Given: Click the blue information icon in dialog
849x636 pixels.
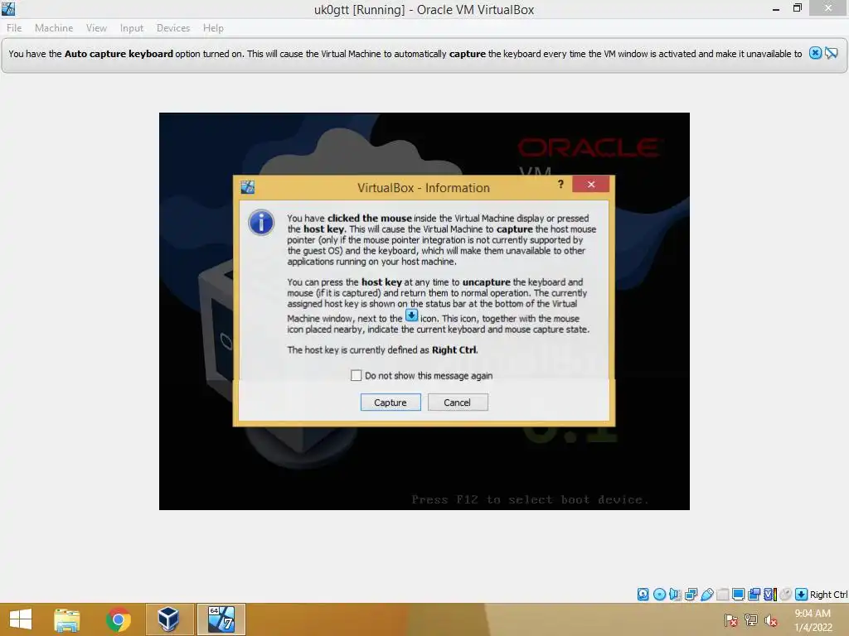Looking at the screenshot, I should coord(261,222).
